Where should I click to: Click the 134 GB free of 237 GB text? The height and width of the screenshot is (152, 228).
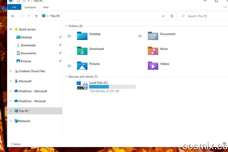click(x=104, y=91)
